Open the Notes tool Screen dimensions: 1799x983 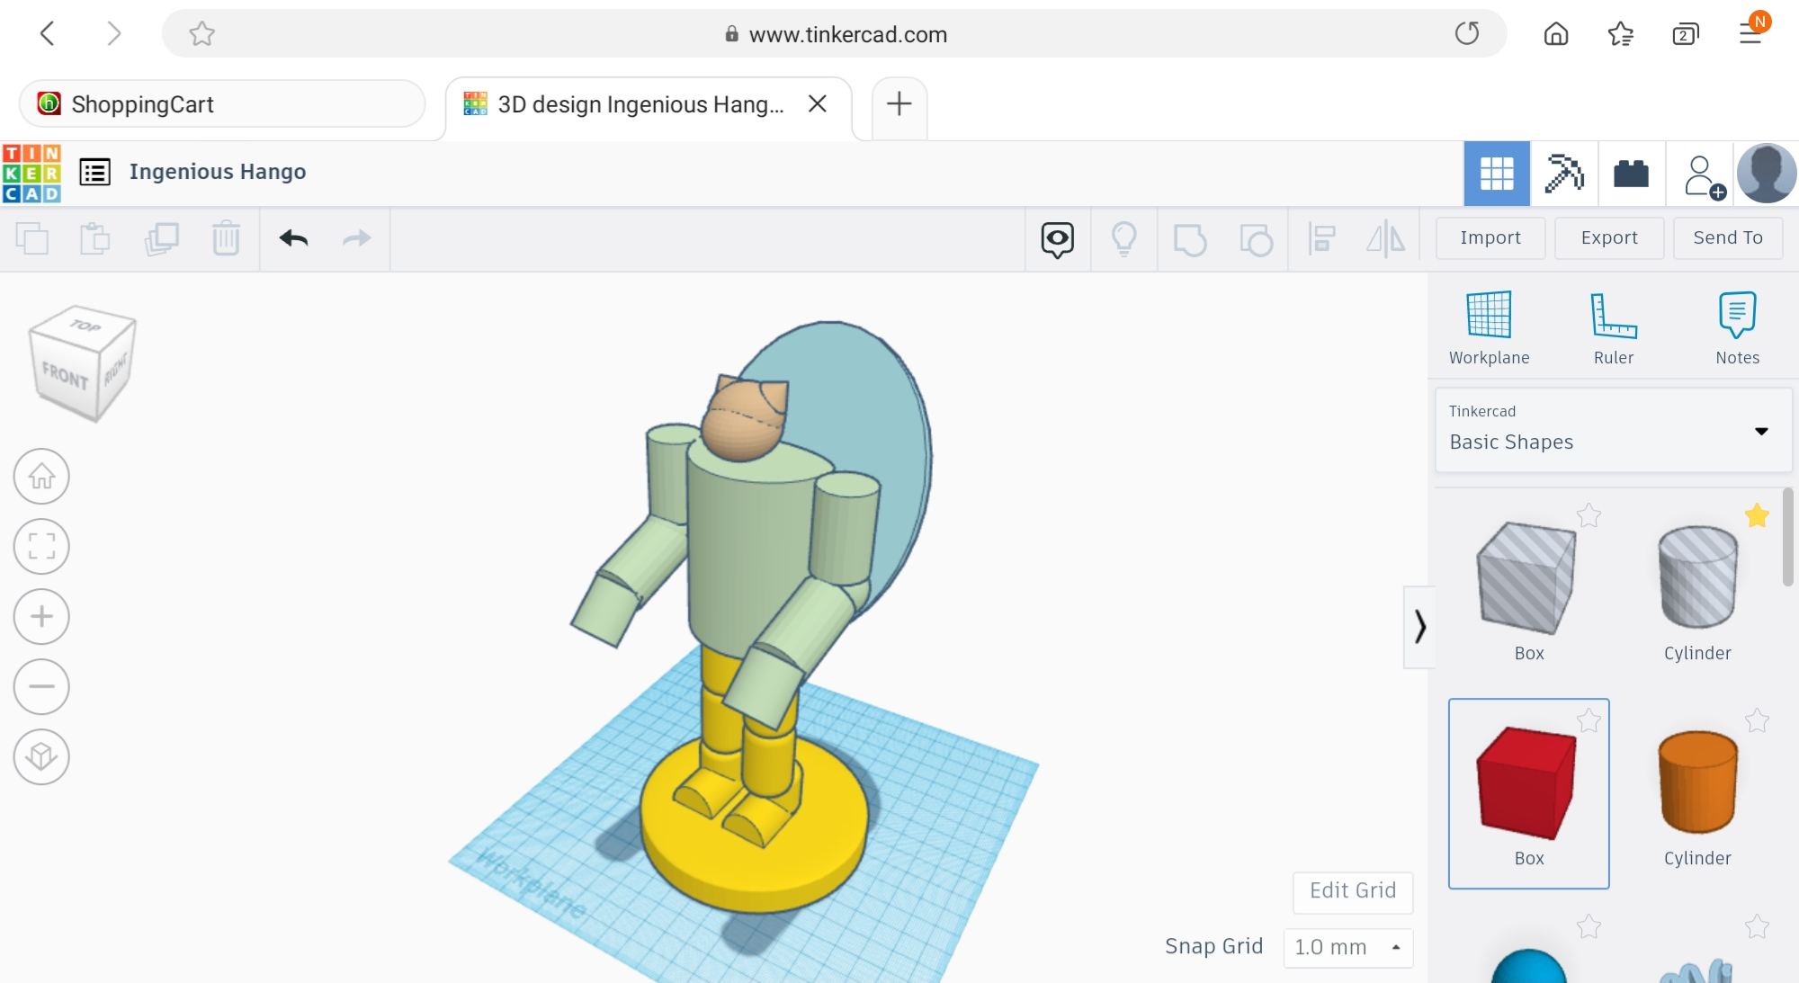[x=1737, y=316]
